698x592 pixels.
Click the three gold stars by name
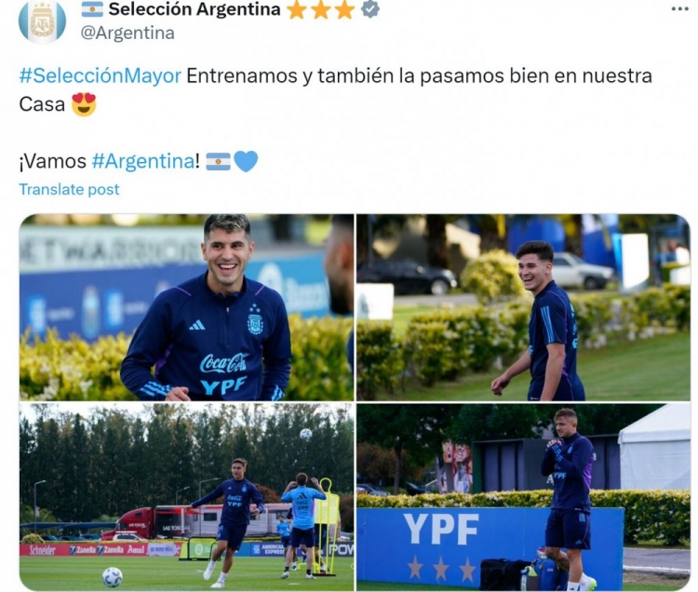tap(320, 10)
